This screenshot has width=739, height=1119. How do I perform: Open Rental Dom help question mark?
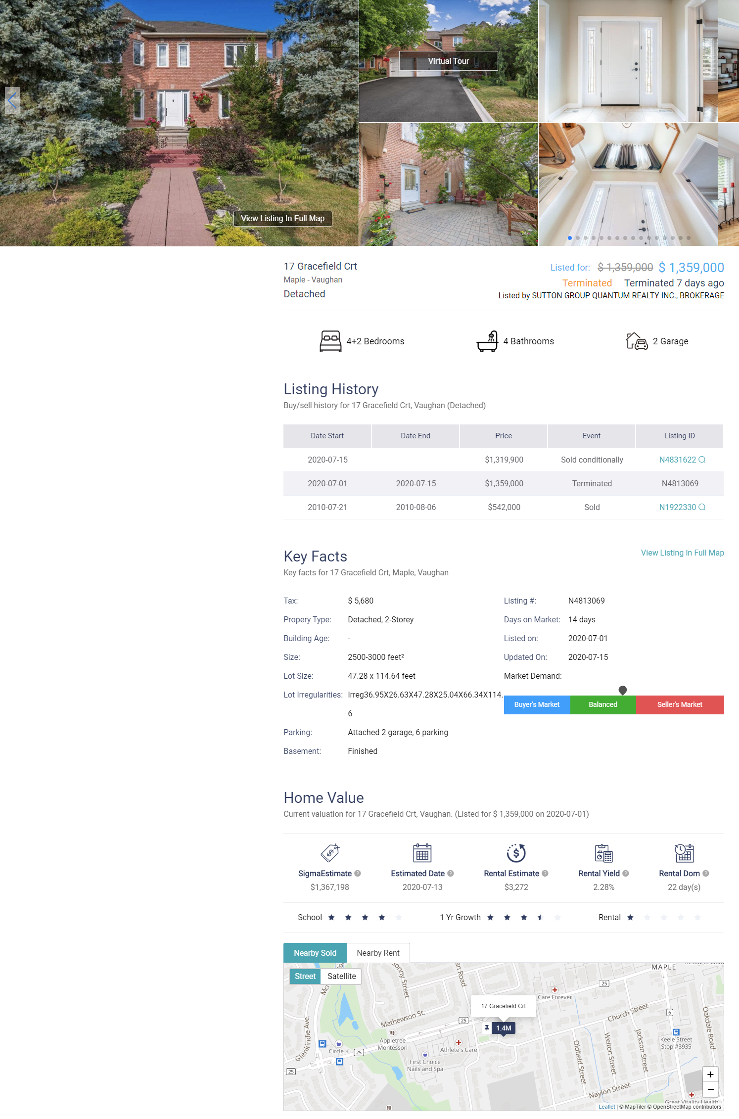[x=706, y=874]
